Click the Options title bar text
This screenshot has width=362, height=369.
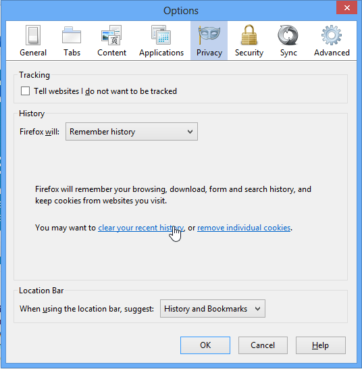[181, 11]
